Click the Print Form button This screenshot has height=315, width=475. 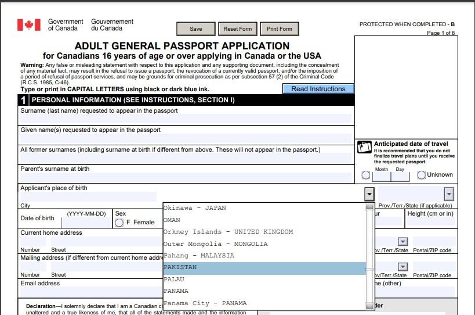(x=280, y=29)
